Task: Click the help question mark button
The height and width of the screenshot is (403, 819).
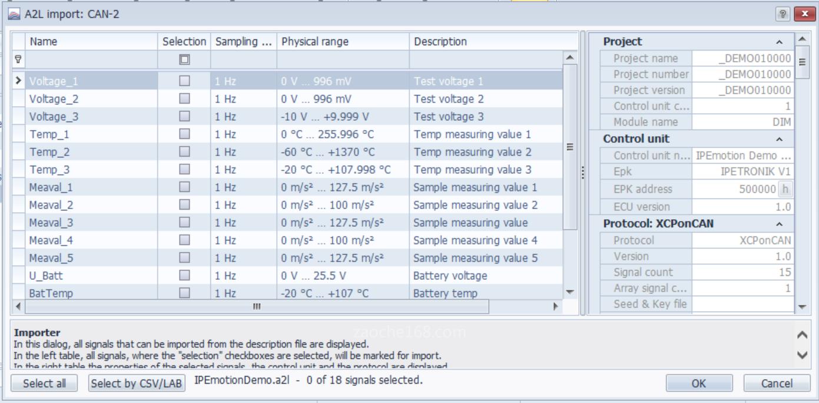Action: [783, 14]
